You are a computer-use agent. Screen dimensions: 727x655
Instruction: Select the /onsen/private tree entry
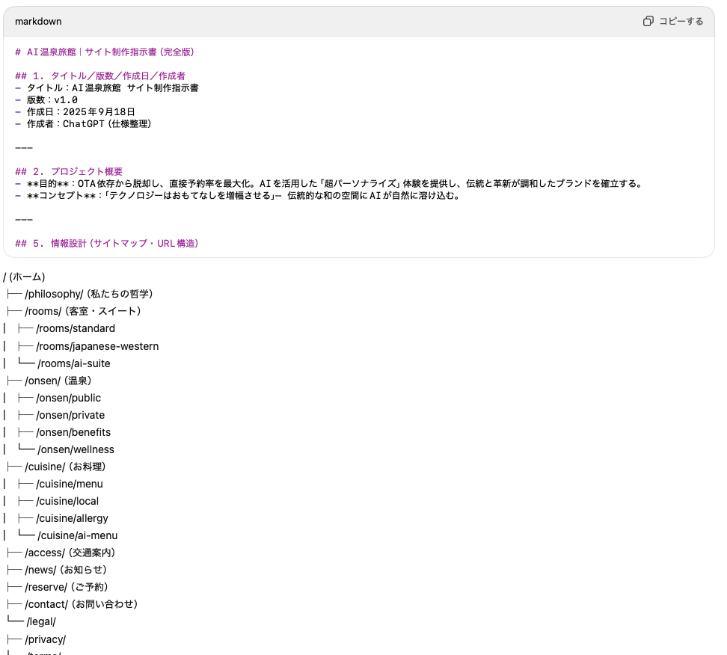click(70, 415)
